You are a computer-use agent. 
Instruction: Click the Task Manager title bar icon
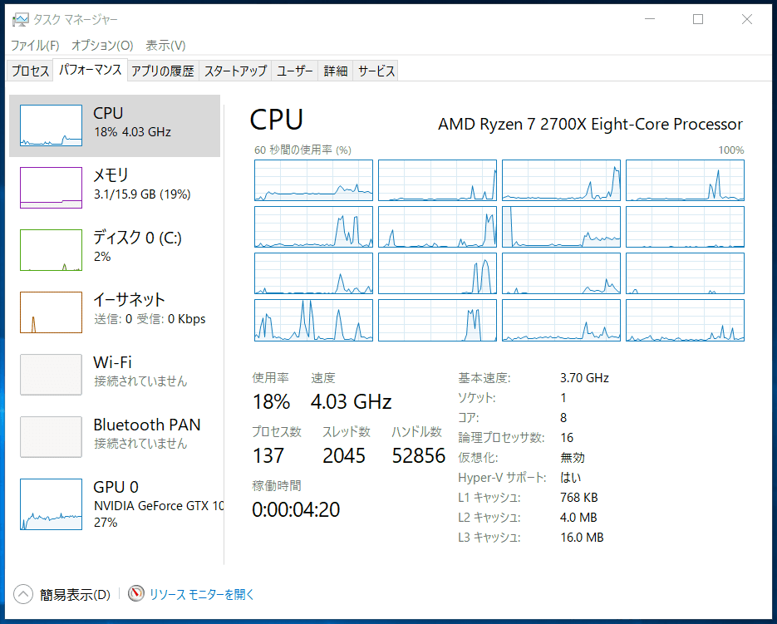point(20,19)
